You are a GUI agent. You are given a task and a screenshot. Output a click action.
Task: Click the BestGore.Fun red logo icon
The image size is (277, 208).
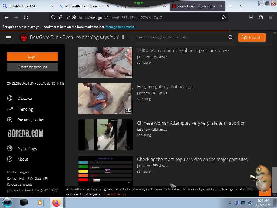click(24, 37)
